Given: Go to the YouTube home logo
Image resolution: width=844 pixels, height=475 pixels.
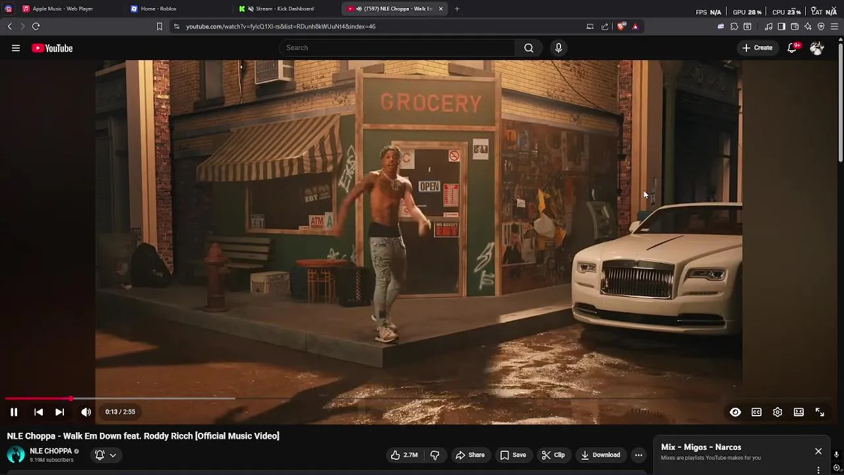Looking at the screenshot, I should click(x=52, y=48).
